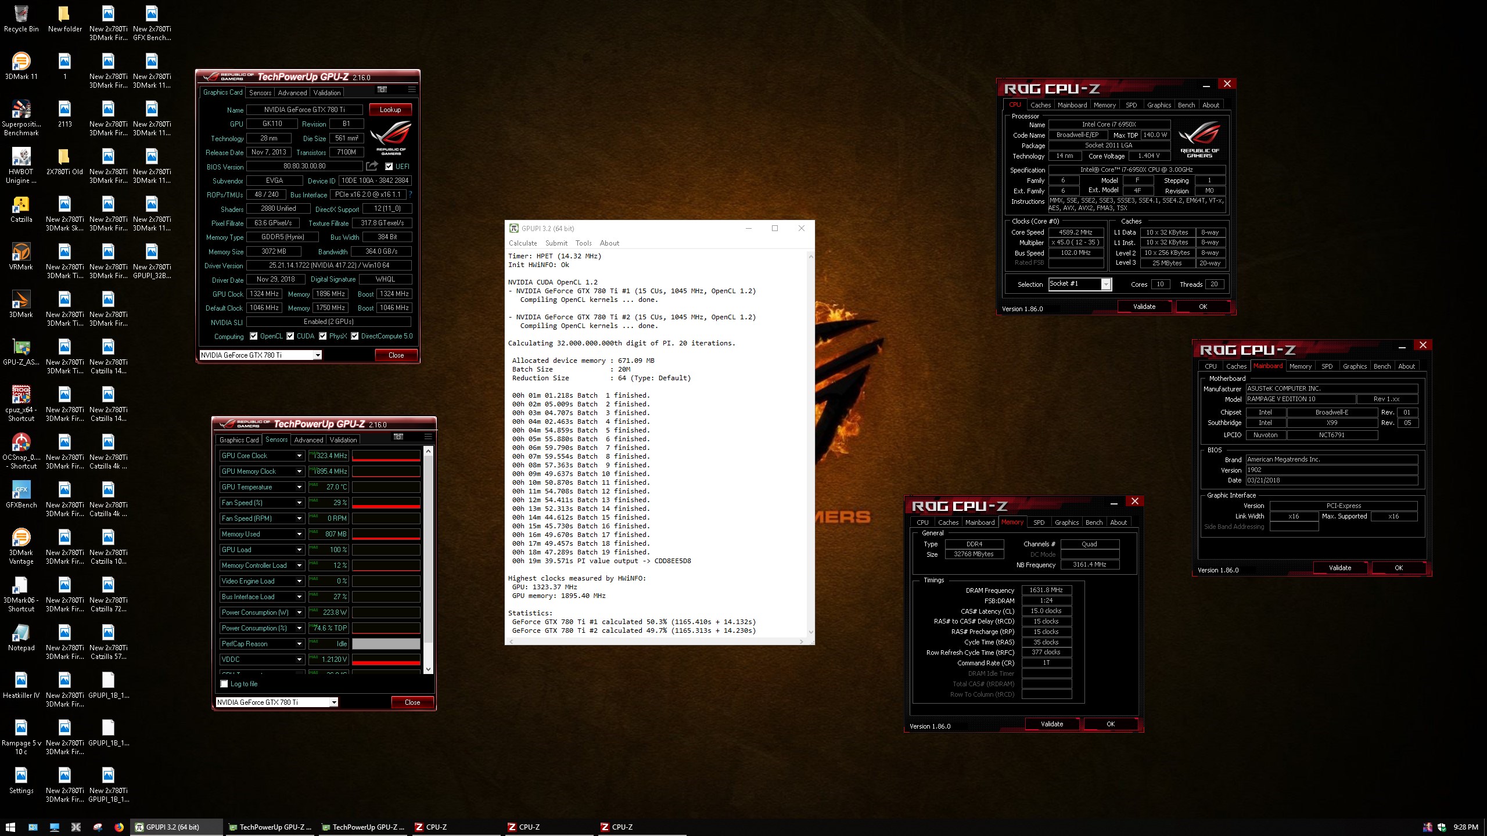Open GPU-Z hamburger menu in Graphics Card window

pos(412,89)
